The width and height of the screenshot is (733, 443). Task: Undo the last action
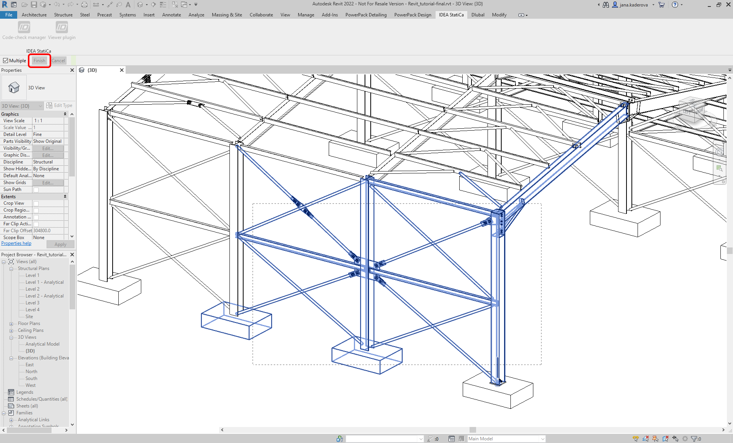(x=56, y=5)
